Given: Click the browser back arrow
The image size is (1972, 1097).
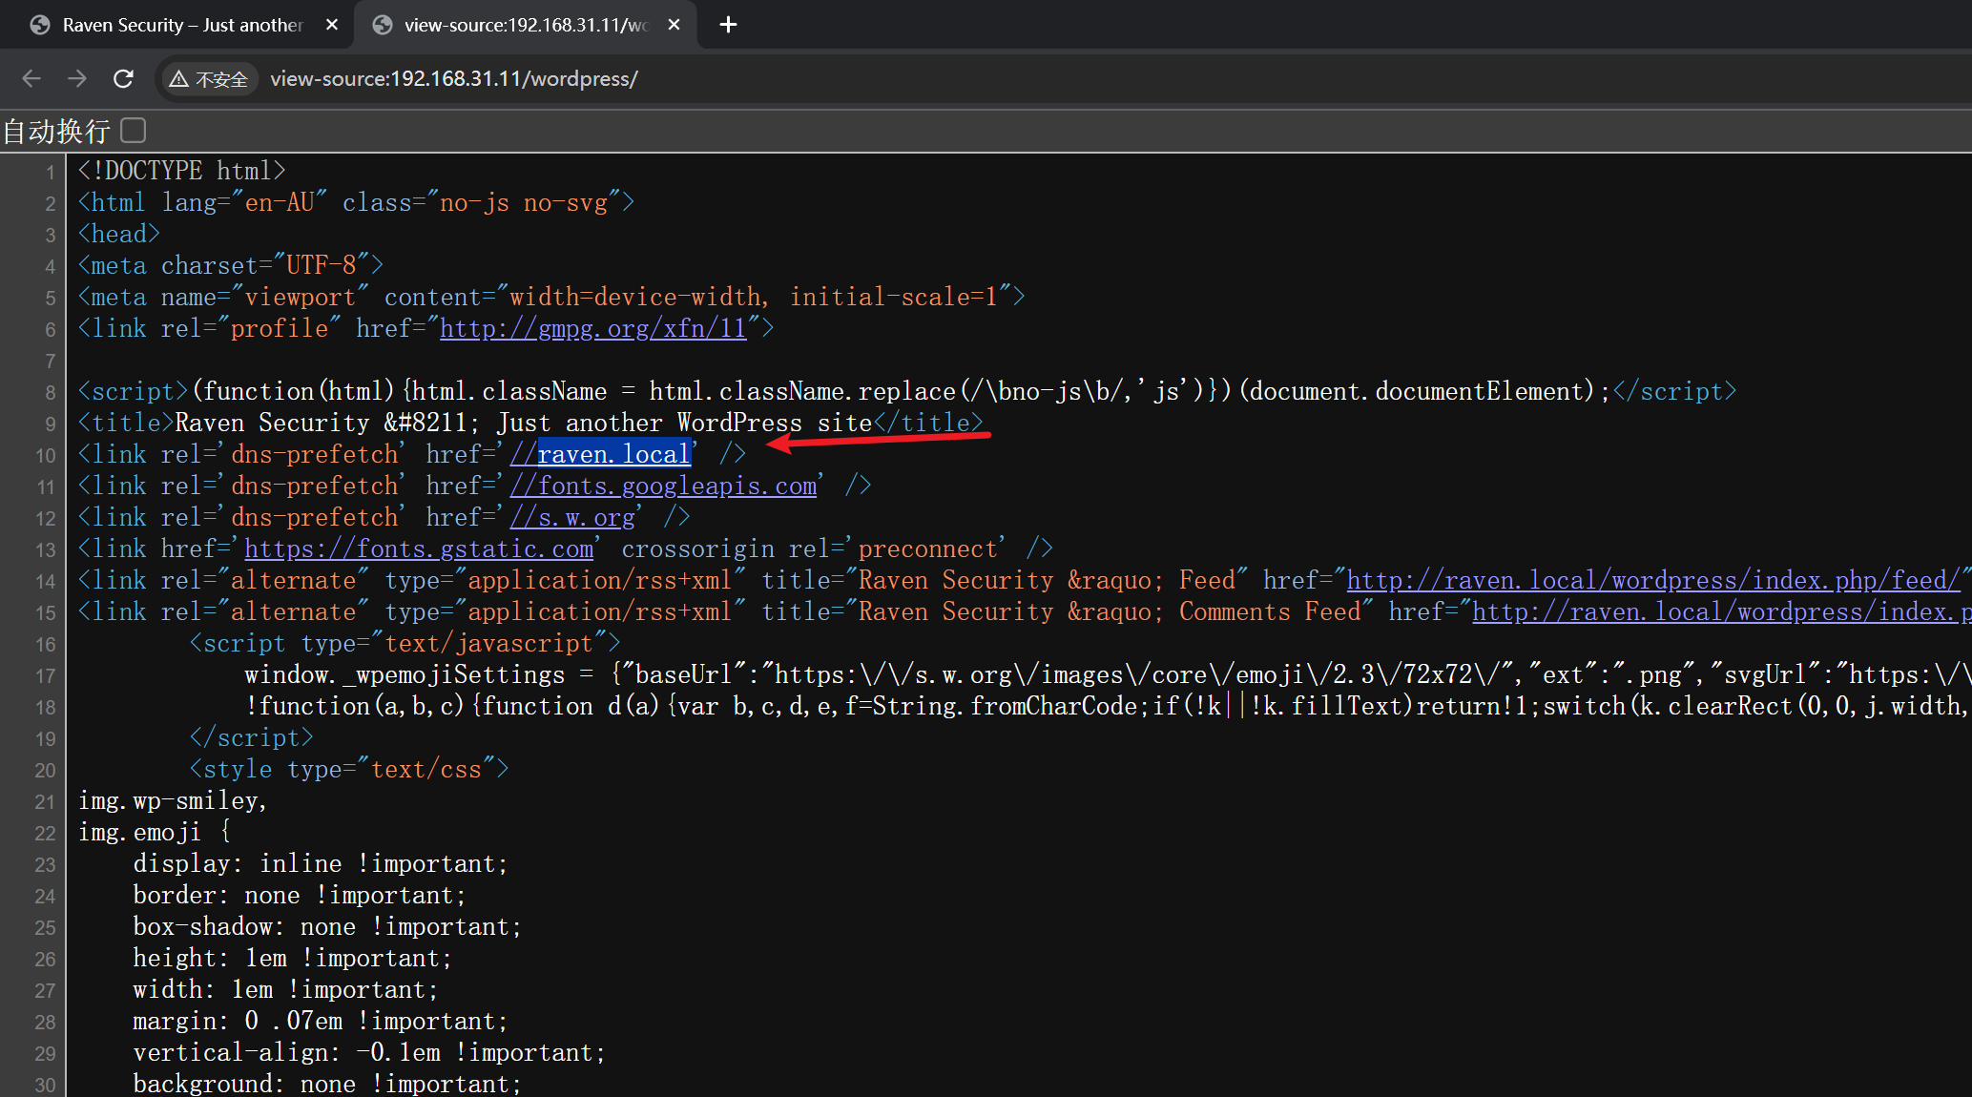Looking at the screenshot, I should pyautogui.click(x=31, y=78).
